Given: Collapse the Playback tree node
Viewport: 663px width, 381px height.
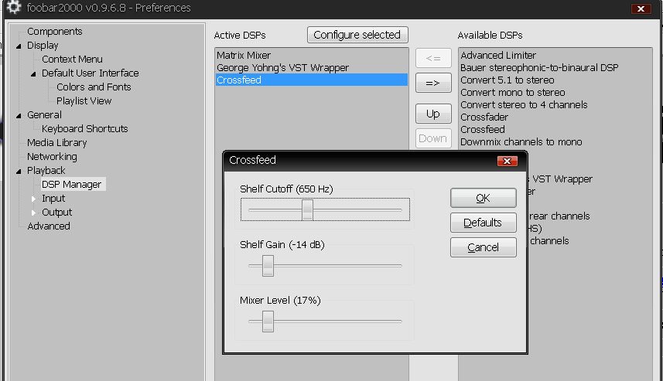Looking at the screenshot, I should [19, 171].
